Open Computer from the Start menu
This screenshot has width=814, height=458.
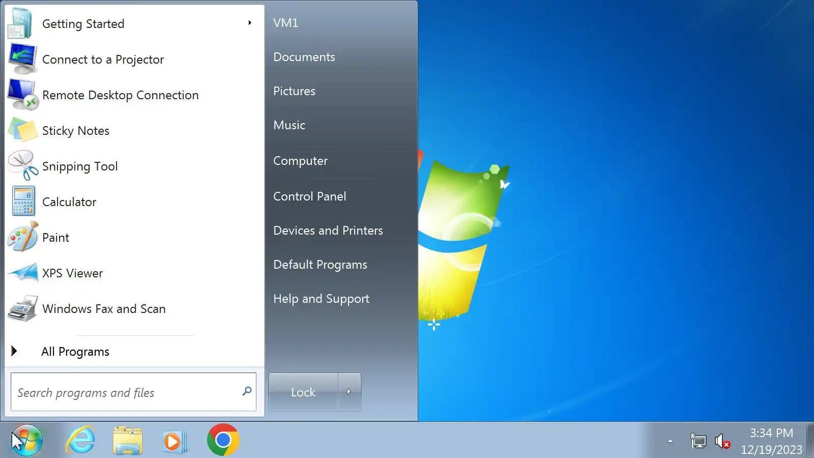coord(300,161)
